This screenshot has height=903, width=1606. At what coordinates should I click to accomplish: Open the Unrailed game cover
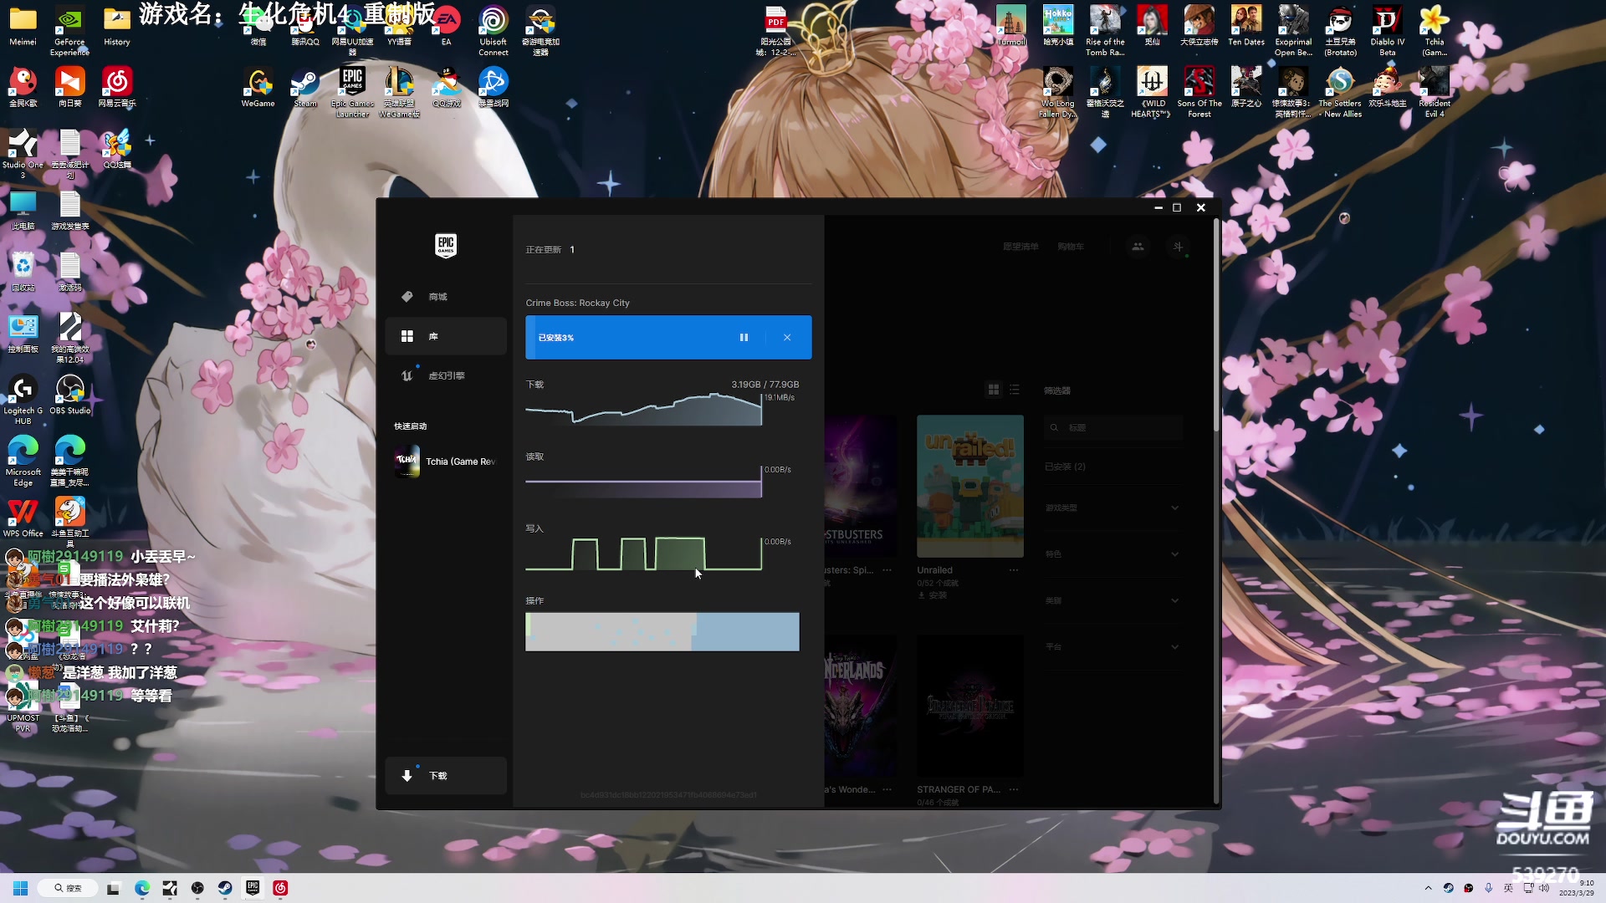pyautogui.click(x=970, y=486)
